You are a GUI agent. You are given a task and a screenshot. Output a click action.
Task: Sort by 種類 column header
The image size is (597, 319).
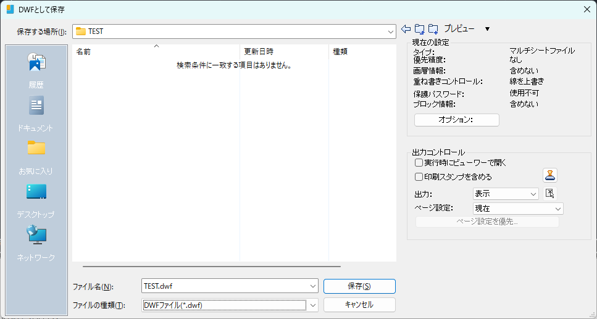coord(362,52)
